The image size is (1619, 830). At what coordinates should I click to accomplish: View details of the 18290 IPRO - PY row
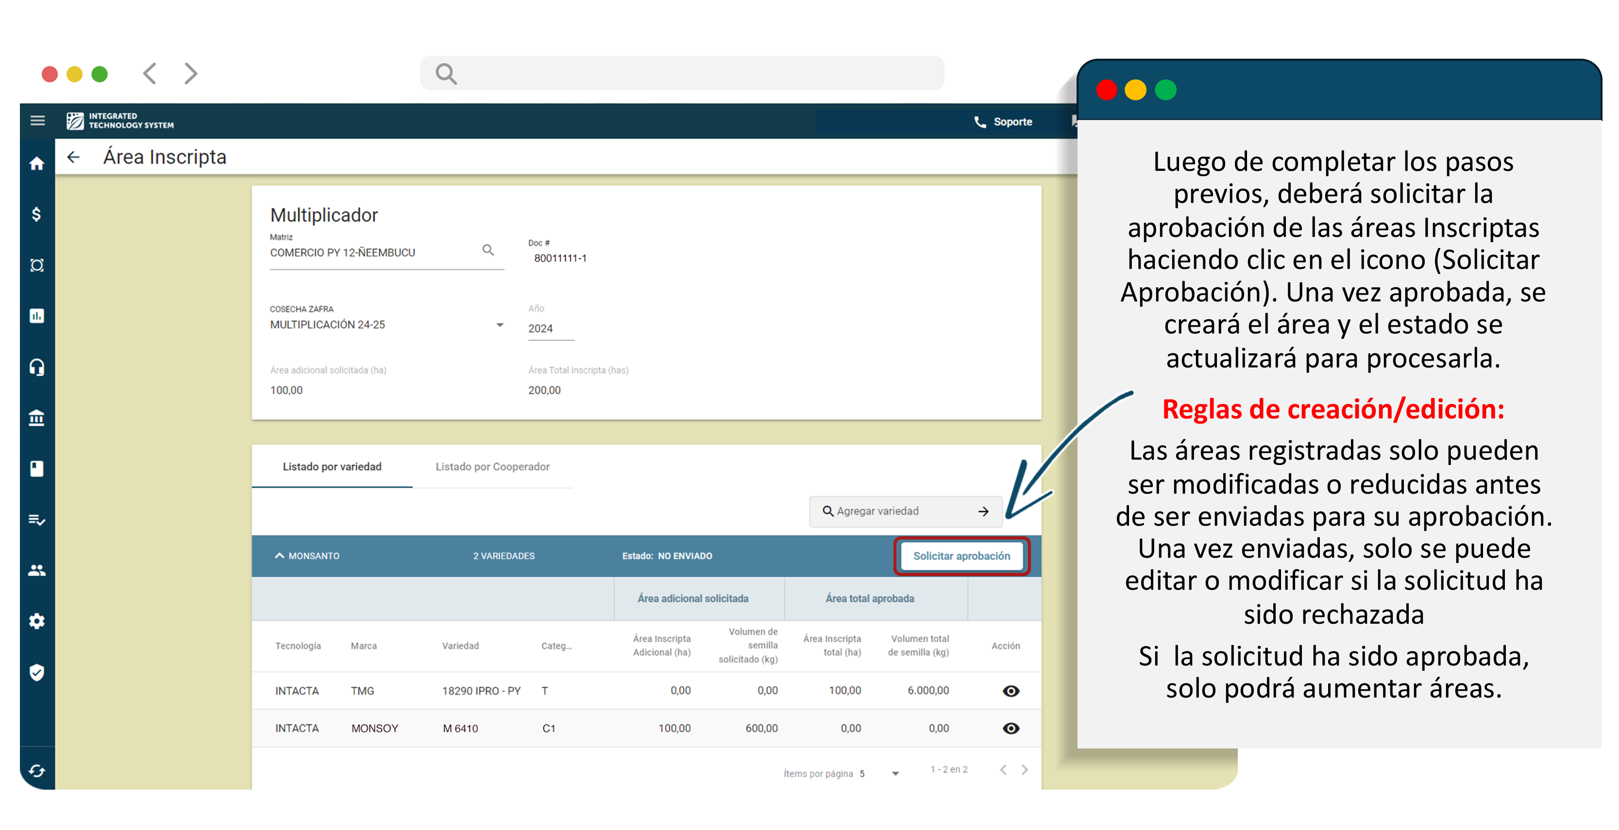coord(1010,691)
